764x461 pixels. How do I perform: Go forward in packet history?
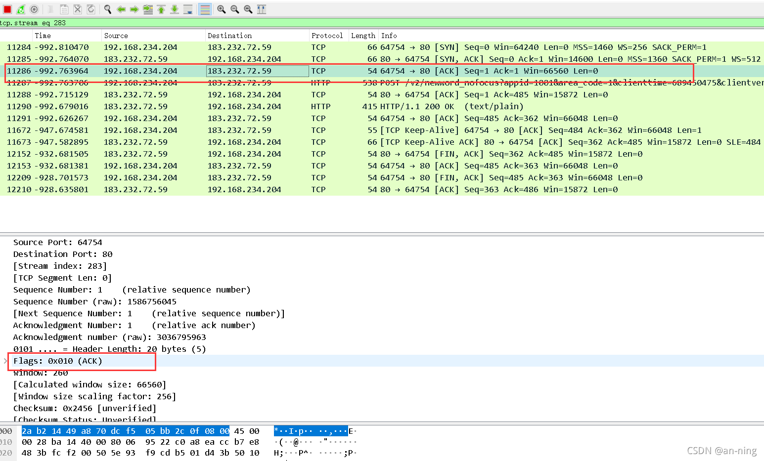point(134,9)
